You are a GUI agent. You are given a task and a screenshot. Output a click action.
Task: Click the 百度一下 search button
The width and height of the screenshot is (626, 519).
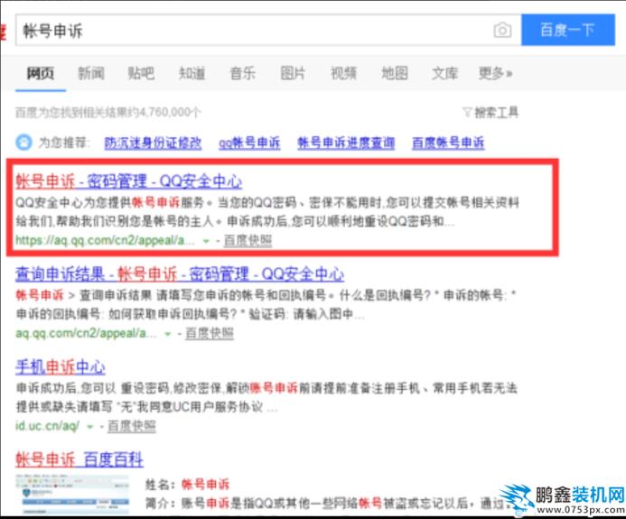(x=567, y=30)
